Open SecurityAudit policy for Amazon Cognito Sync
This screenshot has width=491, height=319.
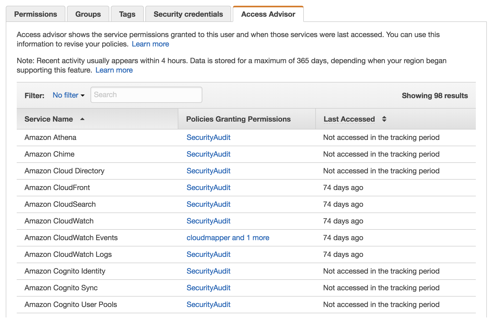coord(208,288)
